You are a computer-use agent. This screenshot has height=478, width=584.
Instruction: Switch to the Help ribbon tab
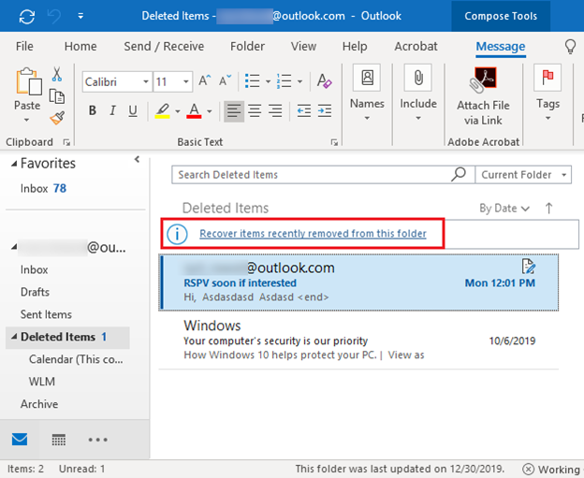[x=355, y=46]
